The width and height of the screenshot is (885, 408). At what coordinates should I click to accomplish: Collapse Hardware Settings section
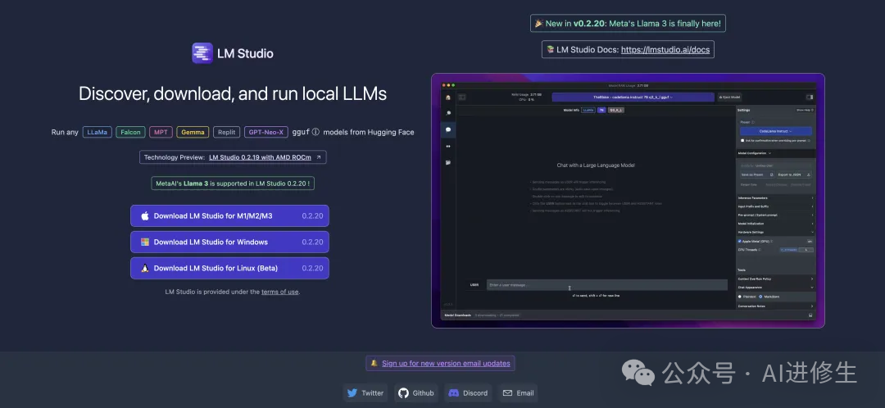tap(776, 232)
